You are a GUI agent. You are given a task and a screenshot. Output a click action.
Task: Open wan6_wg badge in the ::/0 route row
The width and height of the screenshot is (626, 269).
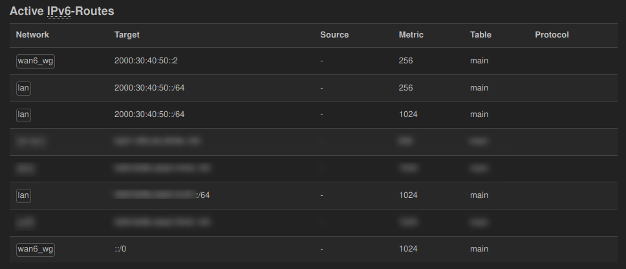point(36,249)
